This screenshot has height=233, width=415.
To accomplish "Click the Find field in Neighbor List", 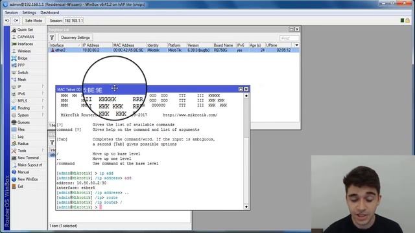I will [289, 38].
